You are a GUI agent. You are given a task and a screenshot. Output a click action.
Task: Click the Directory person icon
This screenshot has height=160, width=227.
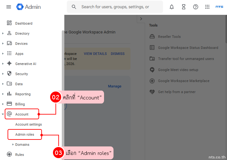[x=9, y=33]
